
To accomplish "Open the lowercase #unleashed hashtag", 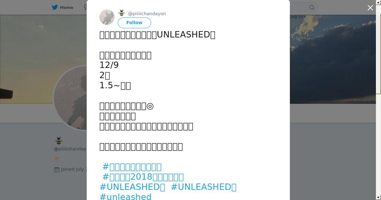I will point(125,197).
